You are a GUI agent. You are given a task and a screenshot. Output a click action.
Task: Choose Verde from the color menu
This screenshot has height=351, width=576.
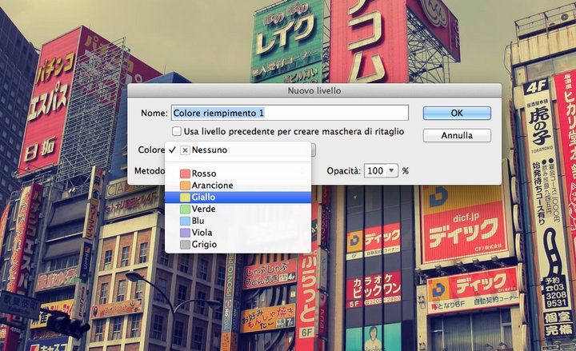[x=238, y=209]
